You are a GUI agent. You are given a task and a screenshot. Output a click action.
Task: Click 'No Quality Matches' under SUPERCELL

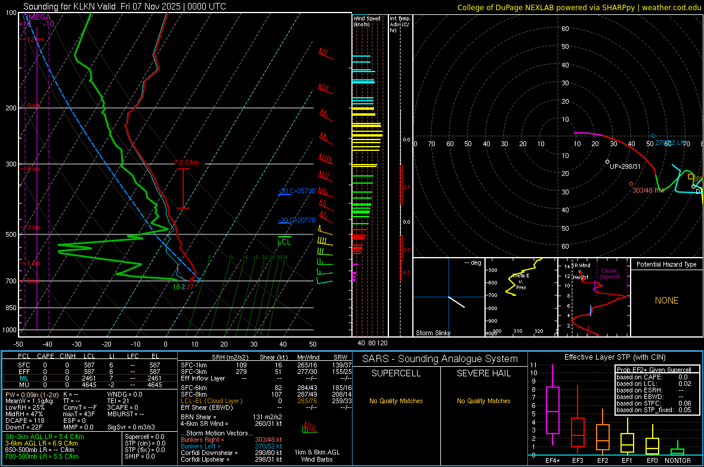396,401
